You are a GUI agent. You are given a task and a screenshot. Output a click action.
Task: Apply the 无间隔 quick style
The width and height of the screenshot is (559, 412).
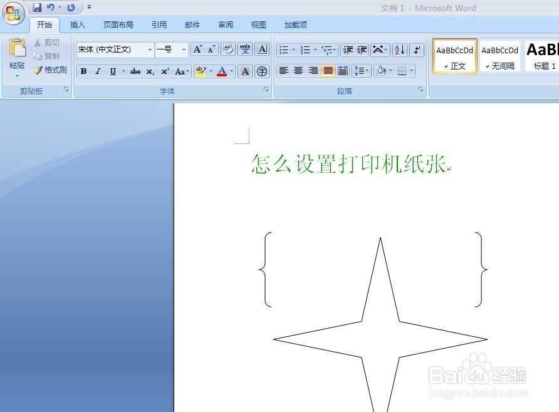click(499, 55)
